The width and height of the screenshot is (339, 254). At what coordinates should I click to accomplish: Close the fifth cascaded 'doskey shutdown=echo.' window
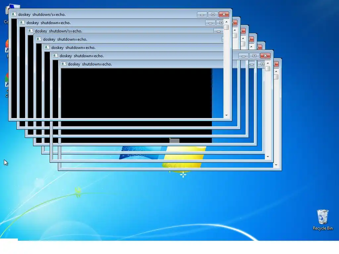pos(260,47)
